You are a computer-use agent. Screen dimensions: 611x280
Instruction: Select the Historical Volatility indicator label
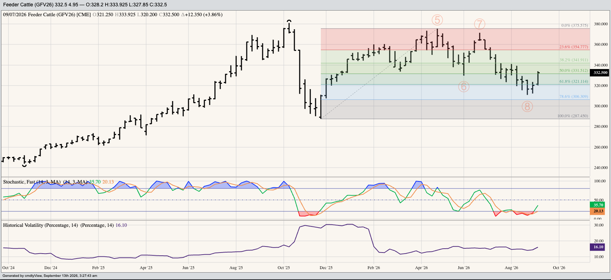click(x=23, y=225)
